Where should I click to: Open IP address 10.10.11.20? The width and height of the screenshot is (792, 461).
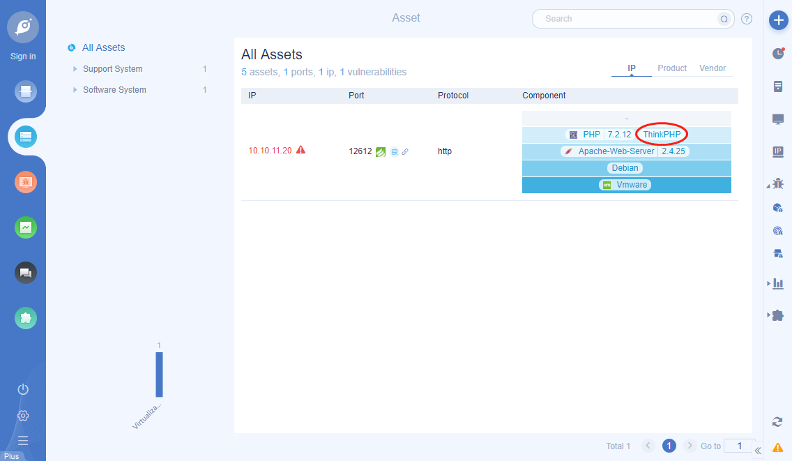click(270, 151)
